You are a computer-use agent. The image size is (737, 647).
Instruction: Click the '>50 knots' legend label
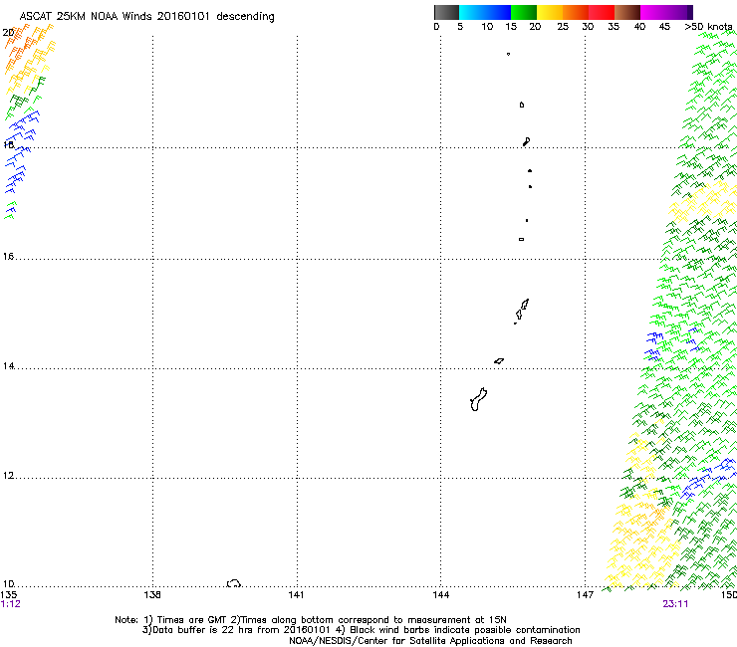click(708, 27)
